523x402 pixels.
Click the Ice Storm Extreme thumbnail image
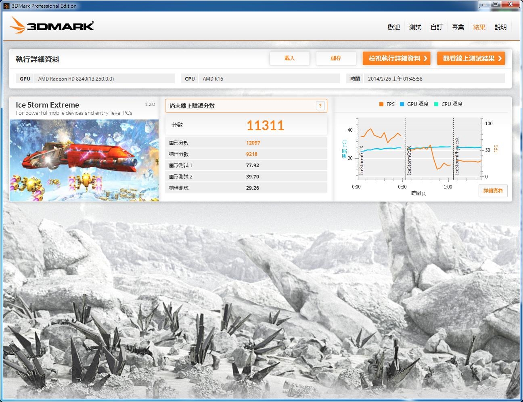click(84, 160)
